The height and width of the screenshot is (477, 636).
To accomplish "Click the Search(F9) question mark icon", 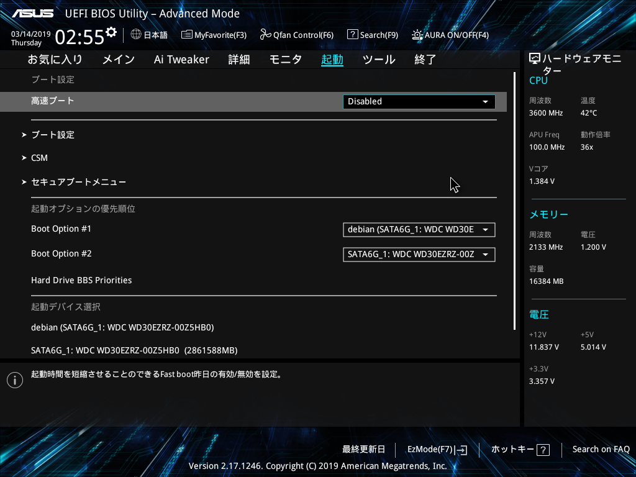I will pos(353,35).
